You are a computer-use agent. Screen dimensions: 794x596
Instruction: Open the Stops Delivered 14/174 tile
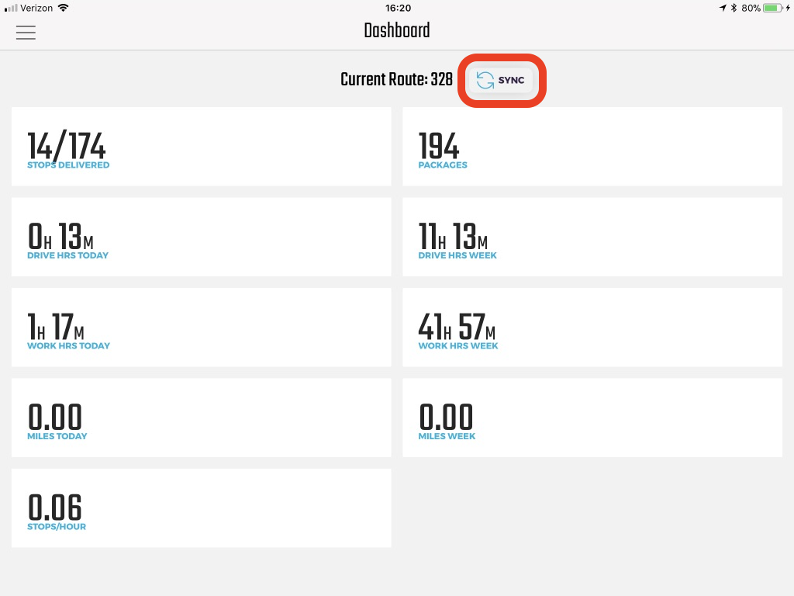pyautogui.click(x=201, y=147)
